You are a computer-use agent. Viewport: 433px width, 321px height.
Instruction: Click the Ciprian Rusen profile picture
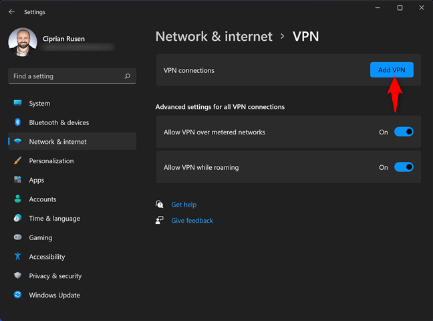click(23, 42)
